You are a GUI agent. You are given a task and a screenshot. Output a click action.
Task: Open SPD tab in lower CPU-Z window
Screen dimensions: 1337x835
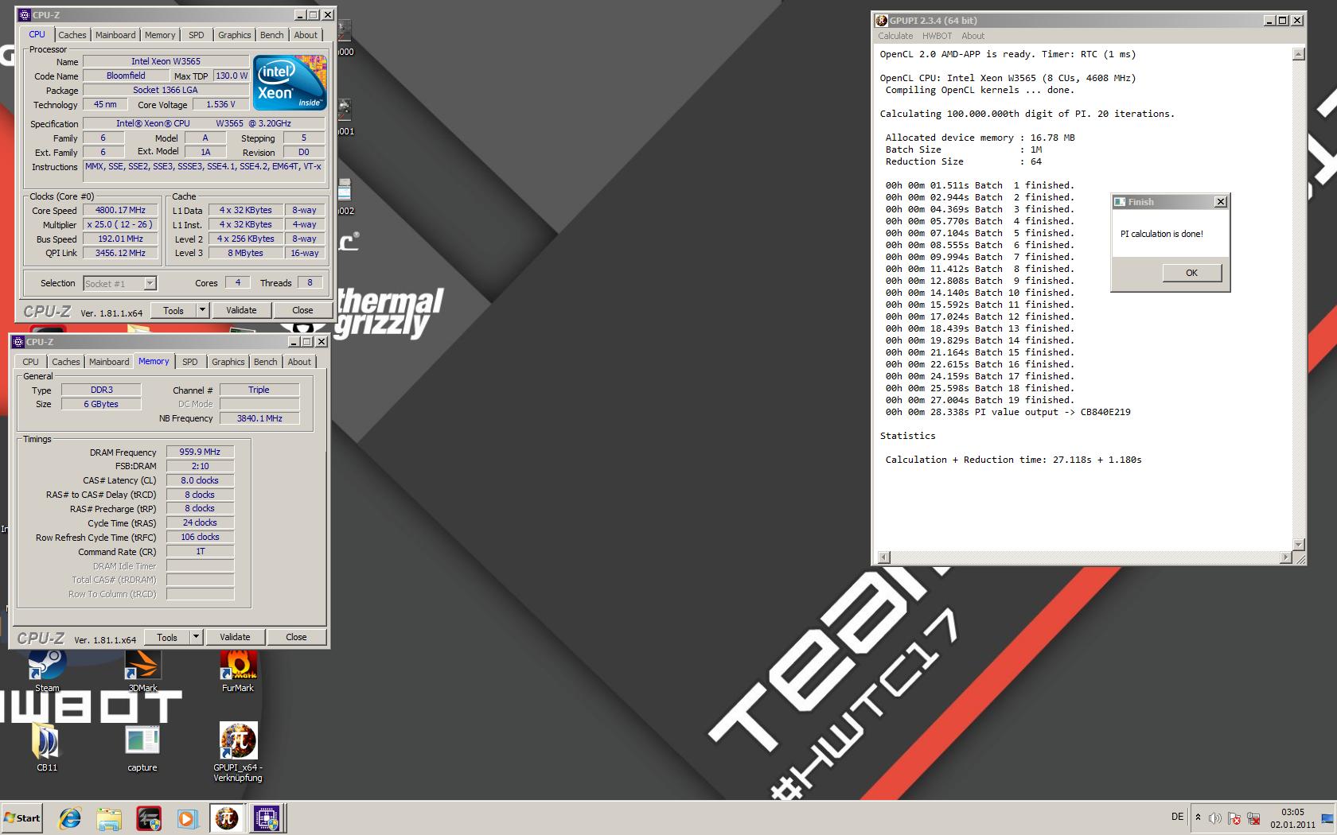[190, 362]
